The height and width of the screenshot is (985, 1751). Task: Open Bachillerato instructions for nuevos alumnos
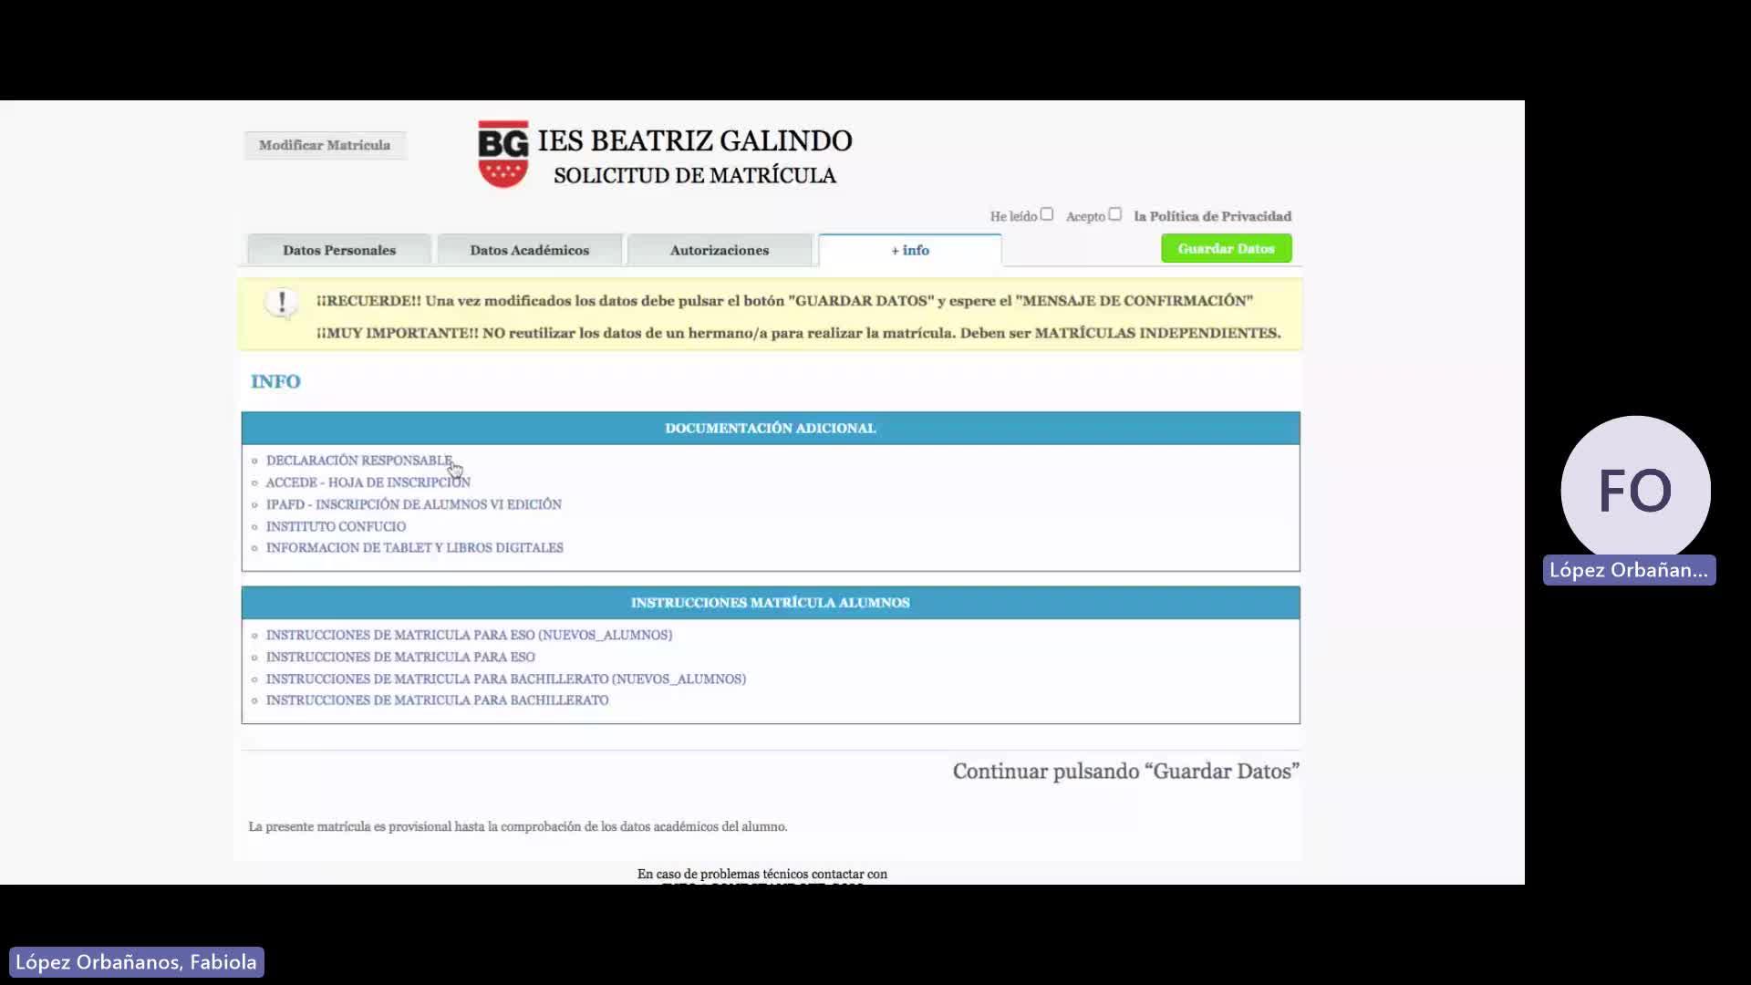[x=505, y=679]
